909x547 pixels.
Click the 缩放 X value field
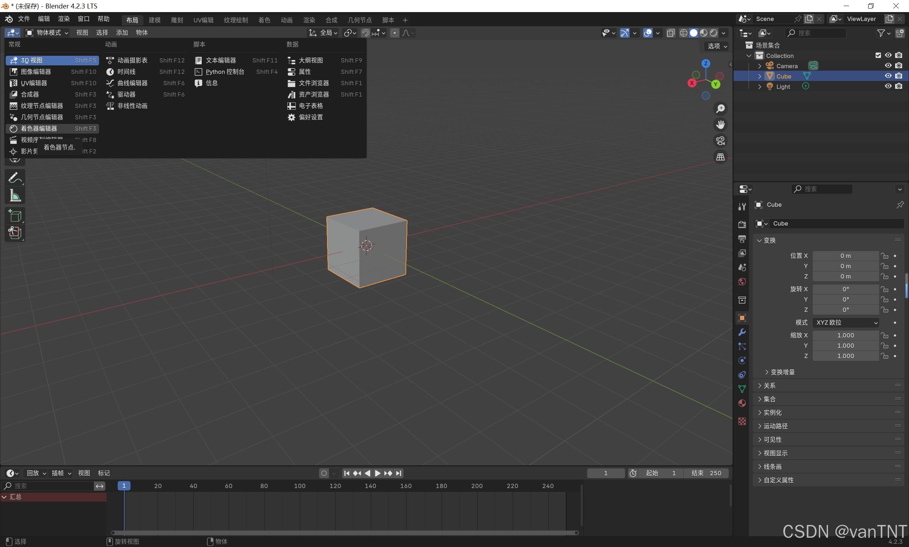tap(845, 335)
